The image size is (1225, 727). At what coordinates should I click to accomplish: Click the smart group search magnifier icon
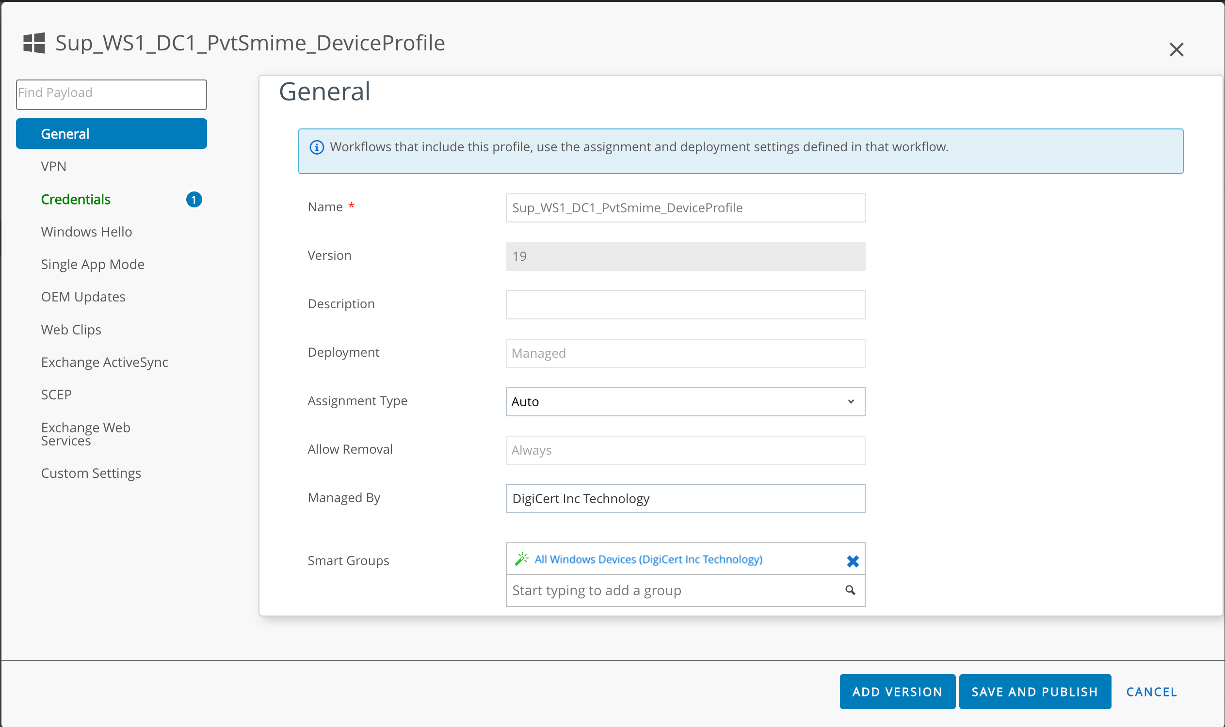point(850,590)
